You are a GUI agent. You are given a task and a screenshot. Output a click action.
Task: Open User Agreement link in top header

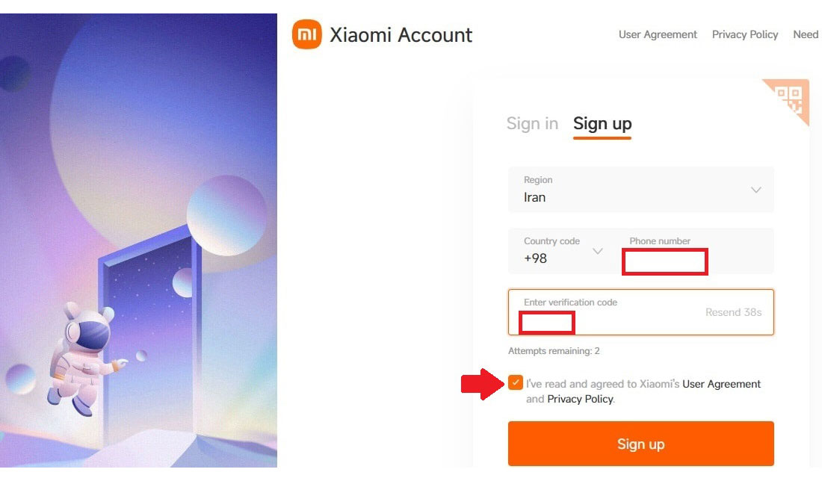[658, 34]
